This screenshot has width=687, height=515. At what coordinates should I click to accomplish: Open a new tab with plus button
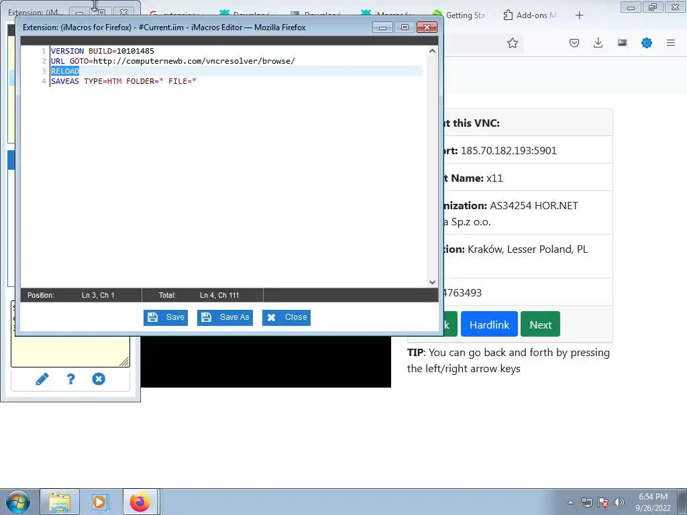(x=579, y=15)
